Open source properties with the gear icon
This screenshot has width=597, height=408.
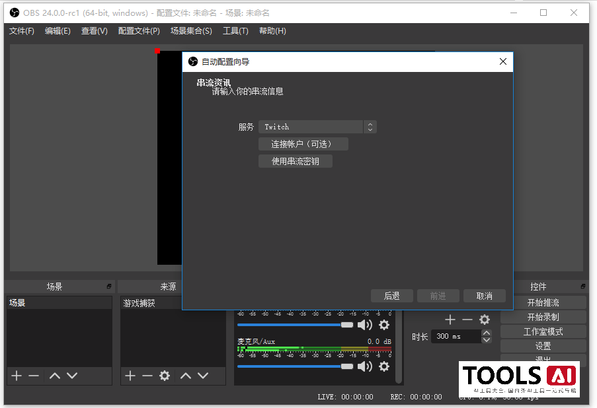click(x=163, y=376)
